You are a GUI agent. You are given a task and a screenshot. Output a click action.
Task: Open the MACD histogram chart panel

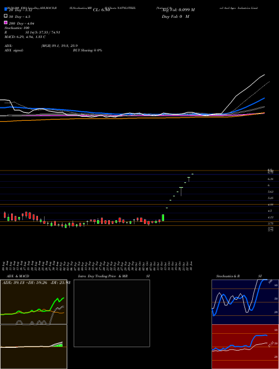click(33, 347)
